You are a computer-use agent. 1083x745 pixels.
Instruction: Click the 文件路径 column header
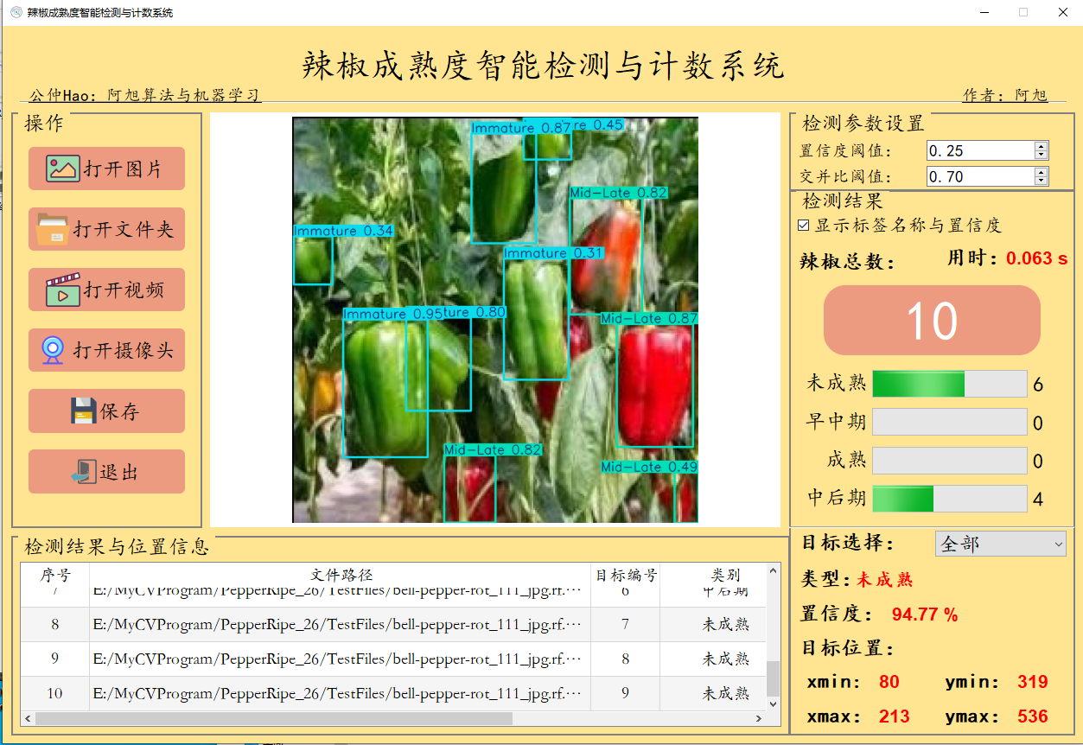coord(341,575)
